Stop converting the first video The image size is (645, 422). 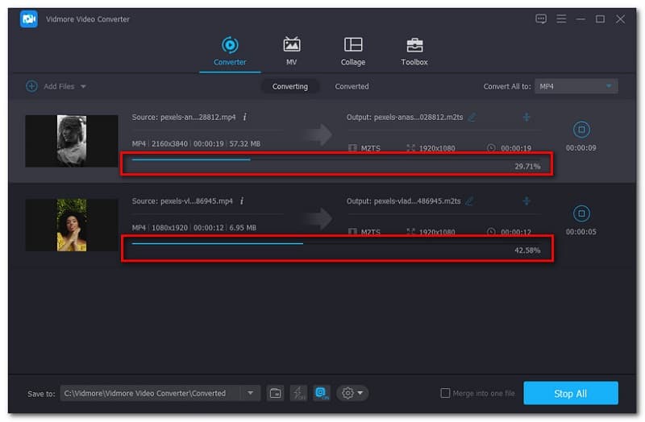[x=580, y=129]
